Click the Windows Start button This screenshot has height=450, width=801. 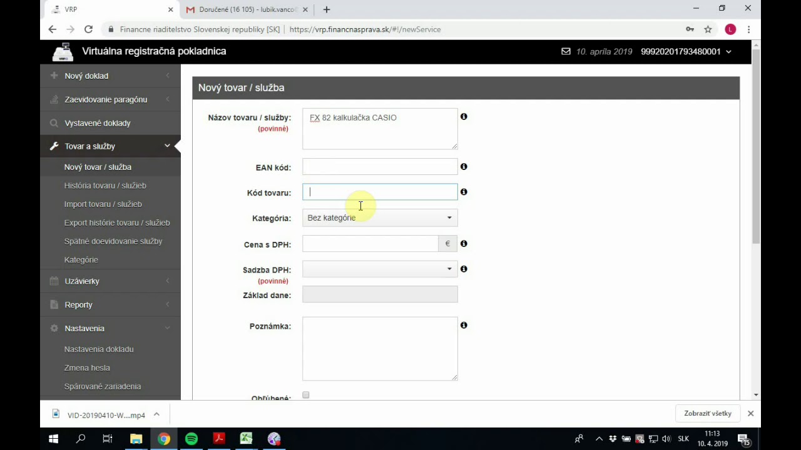tap(53, 439)
